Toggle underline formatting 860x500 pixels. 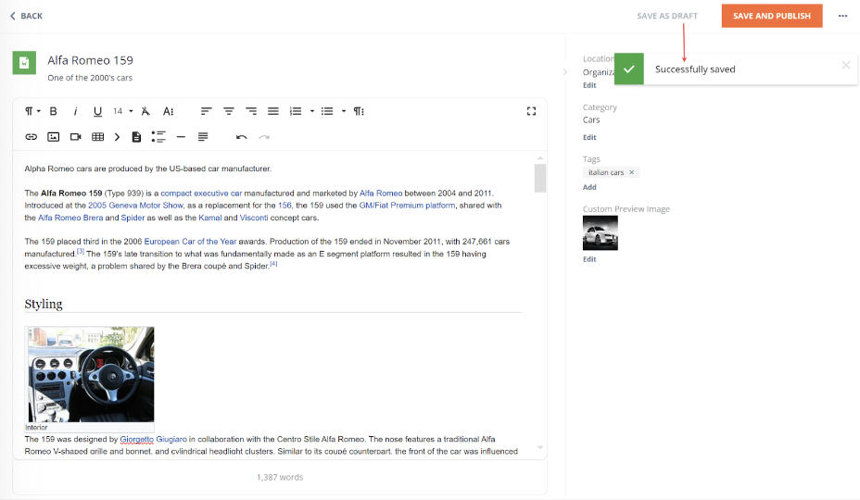[x=97, y=111]
